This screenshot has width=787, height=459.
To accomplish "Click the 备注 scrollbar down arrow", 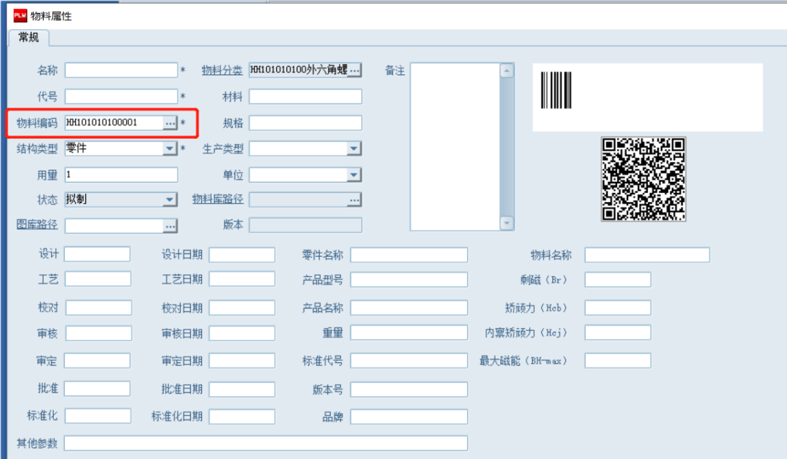I will [507, 223].
